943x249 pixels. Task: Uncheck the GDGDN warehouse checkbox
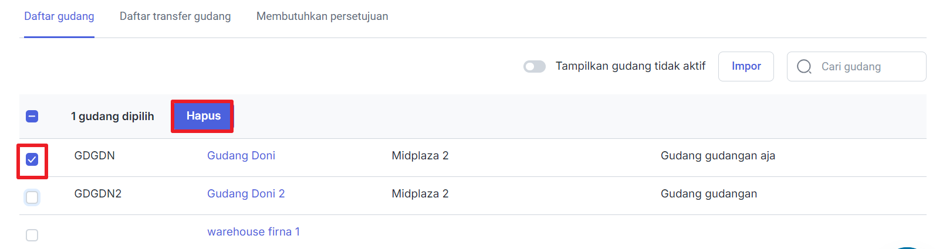click(32, 159)
